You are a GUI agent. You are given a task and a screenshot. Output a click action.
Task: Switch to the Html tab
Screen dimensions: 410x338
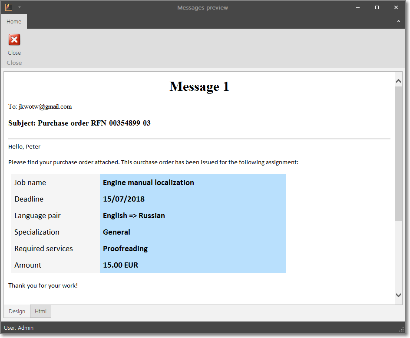(40, 311)
